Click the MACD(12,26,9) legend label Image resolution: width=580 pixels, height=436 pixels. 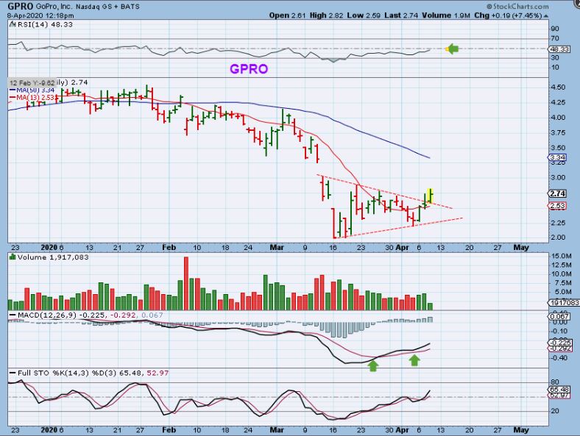(49, 315)
